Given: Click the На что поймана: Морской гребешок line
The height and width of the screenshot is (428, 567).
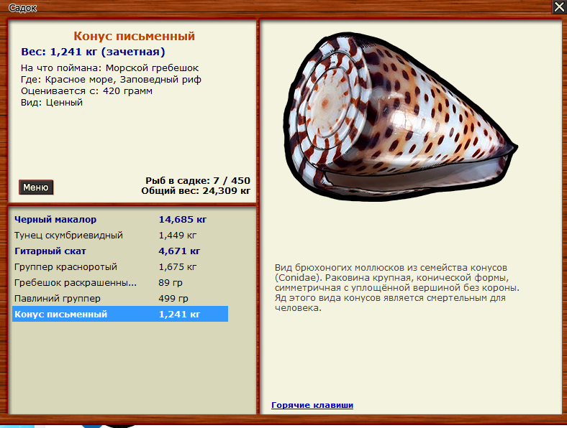Looking at the screenshot, I should pyautogui.click(x=109, y=68).
